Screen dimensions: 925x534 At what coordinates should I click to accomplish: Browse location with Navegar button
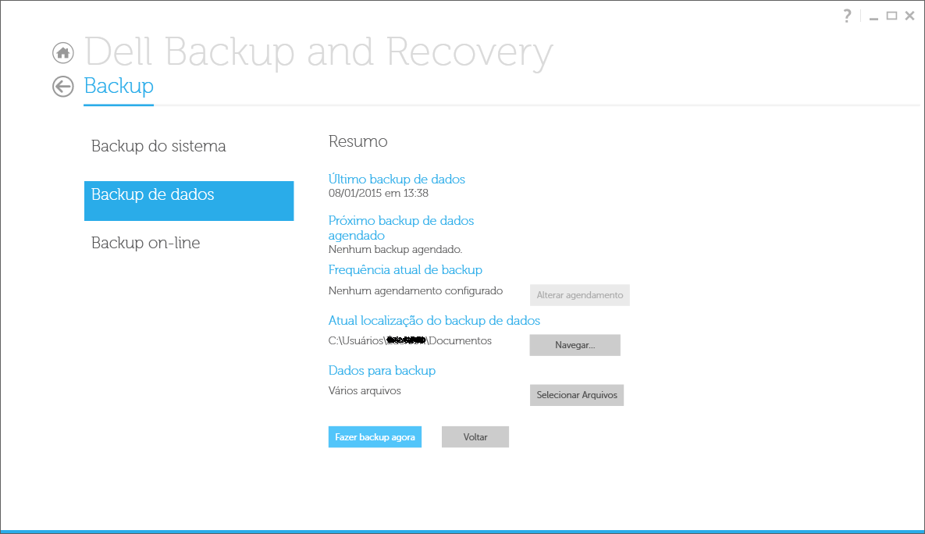[575, 345]
